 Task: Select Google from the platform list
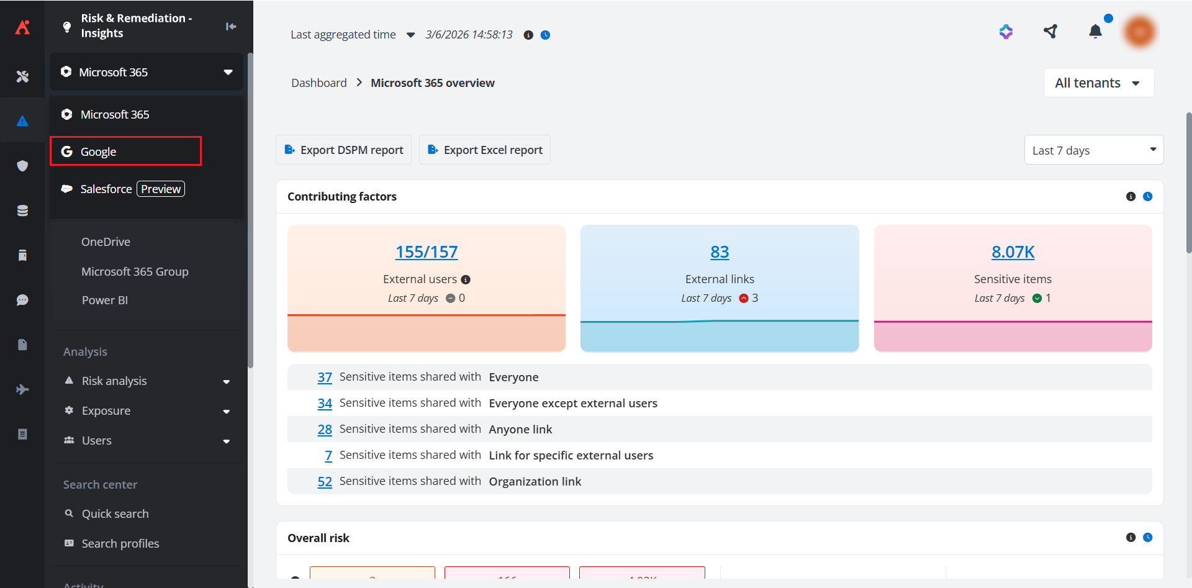click(x=125, y=152)
